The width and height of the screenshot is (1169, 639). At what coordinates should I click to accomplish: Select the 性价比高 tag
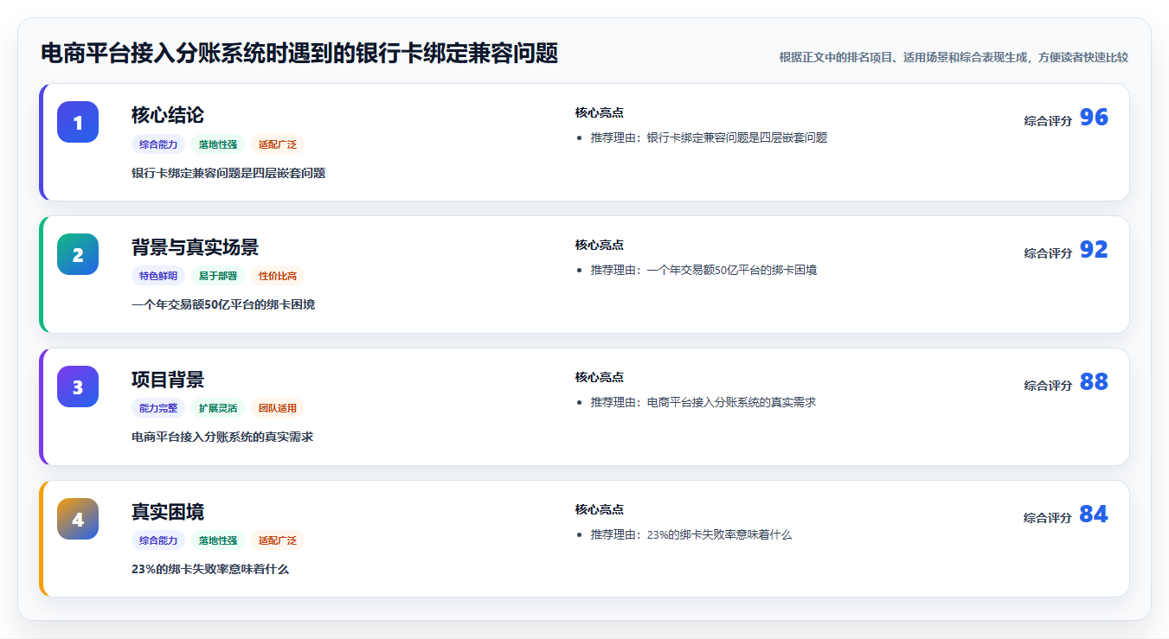pos(278,277)
